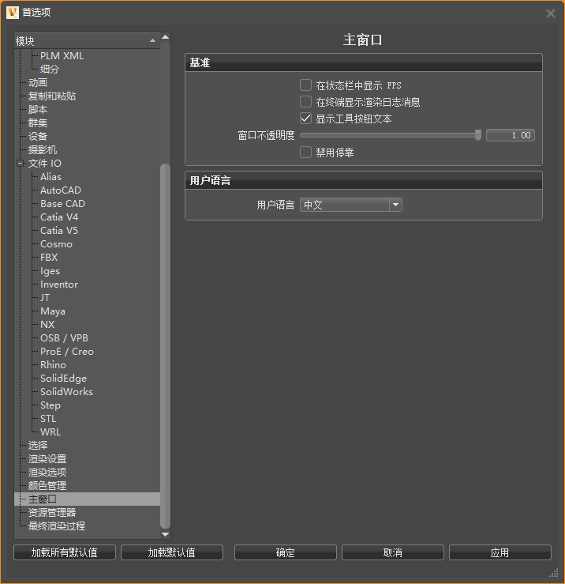Enable 在终端显示渲染日志消息 checkbox
This screenshot has height=584, width=565.
click(305, 102)
